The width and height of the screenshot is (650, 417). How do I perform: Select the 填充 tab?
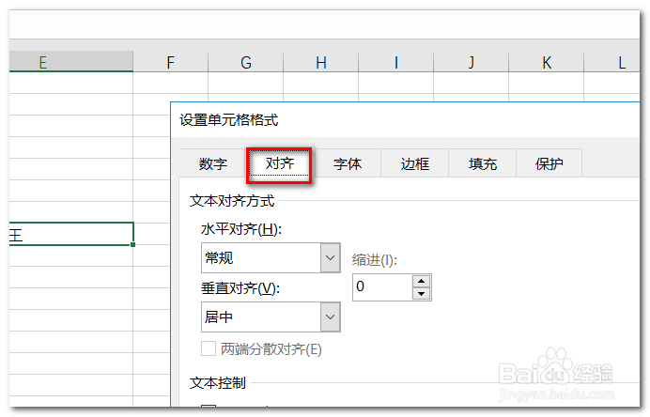483,163
